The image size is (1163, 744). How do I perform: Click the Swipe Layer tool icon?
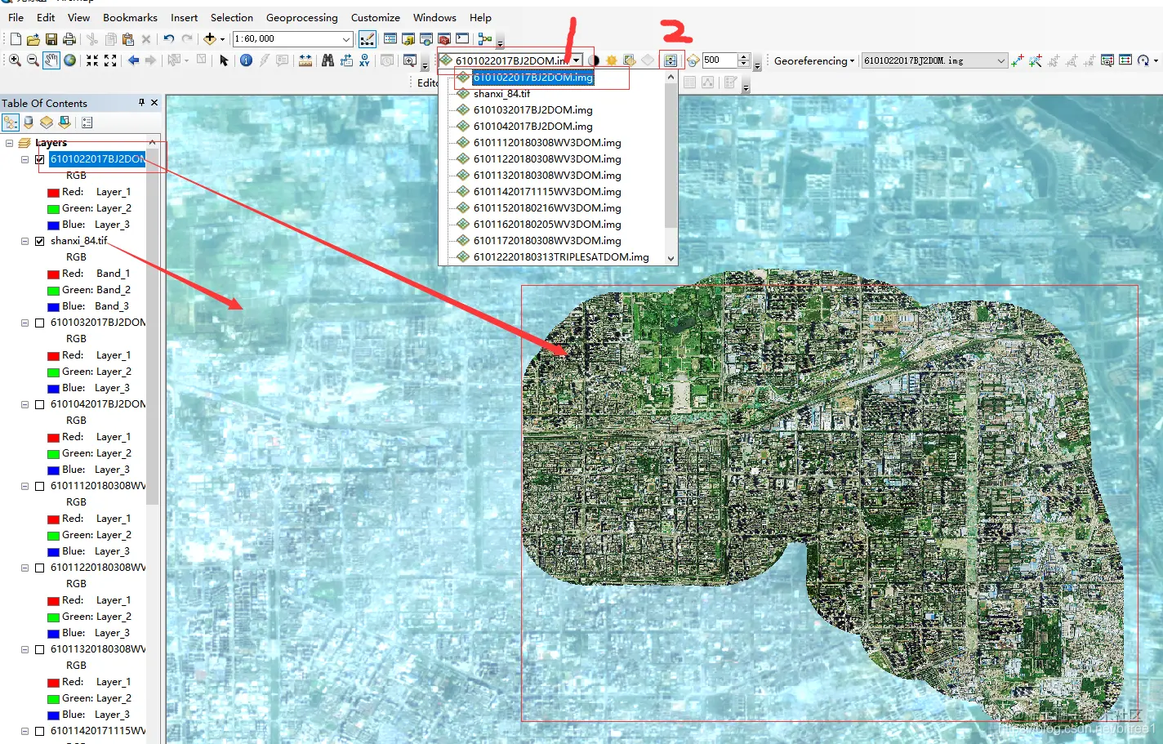(x=671, y=60)
